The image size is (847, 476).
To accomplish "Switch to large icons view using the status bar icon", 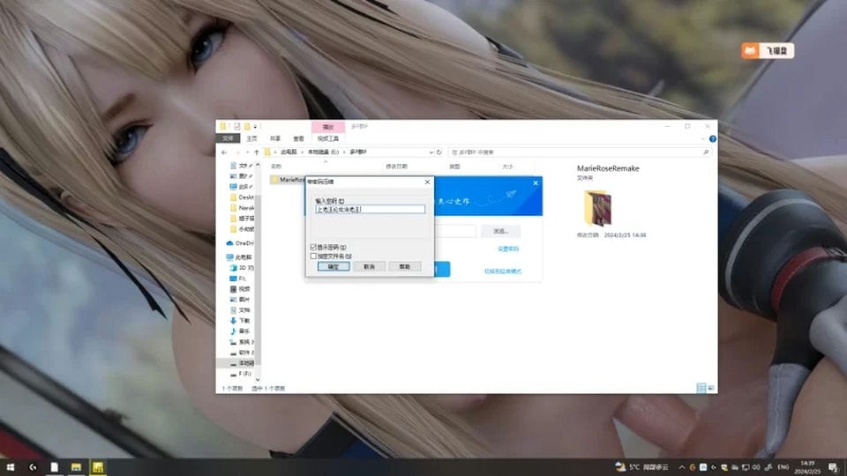I will pyautogui.click(x=711, y=388).
